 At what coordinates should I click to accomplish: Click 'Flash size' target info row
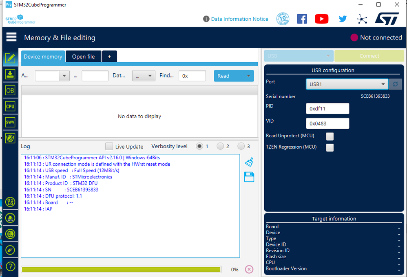[334, 257]
